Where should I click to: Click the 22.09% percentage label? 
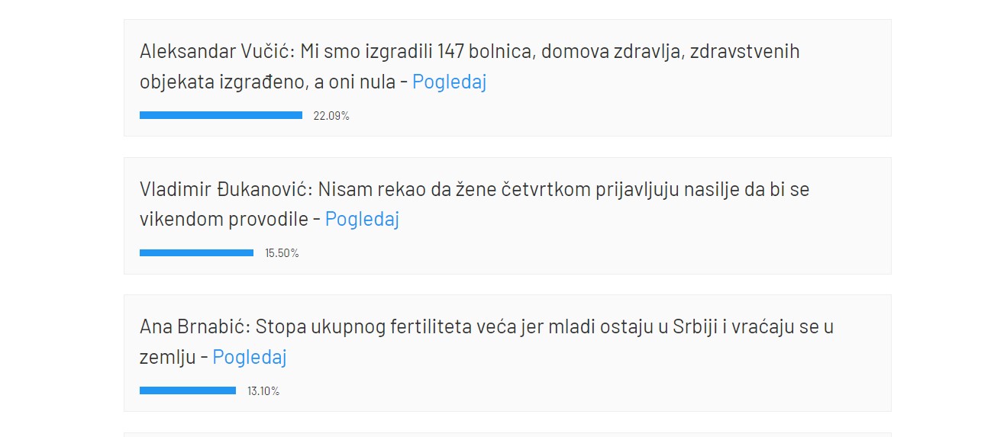pos(331,116)
